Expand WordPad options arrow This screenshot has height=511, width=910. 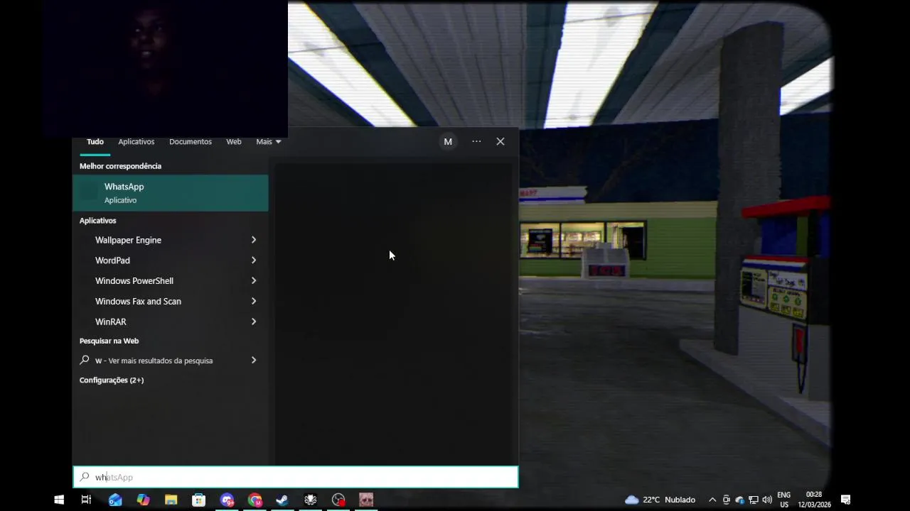[x=254, y=260]
